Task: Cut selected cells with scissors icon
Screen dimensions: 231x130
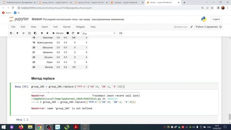Action: (23, 33)
